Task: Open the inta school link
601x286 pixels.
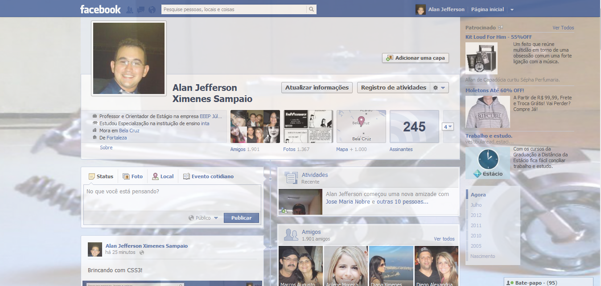Action: click(205, 123)
